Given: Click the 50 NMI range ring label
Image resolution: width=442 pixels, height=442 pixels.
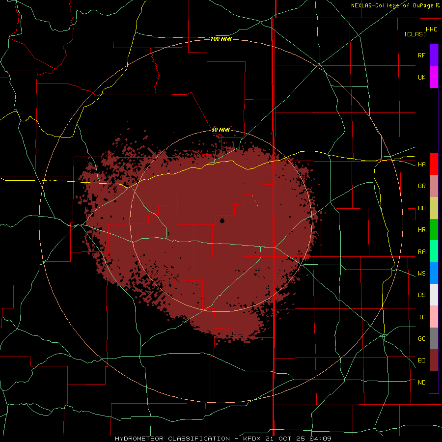Looking at the screenshot, I should [x=221, y=130].
